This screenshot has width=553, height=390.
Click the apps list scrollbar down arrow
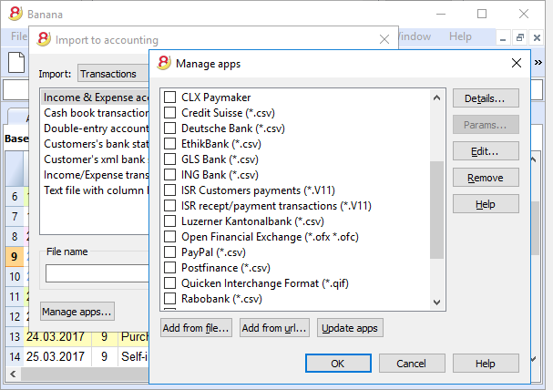point(436,302)
